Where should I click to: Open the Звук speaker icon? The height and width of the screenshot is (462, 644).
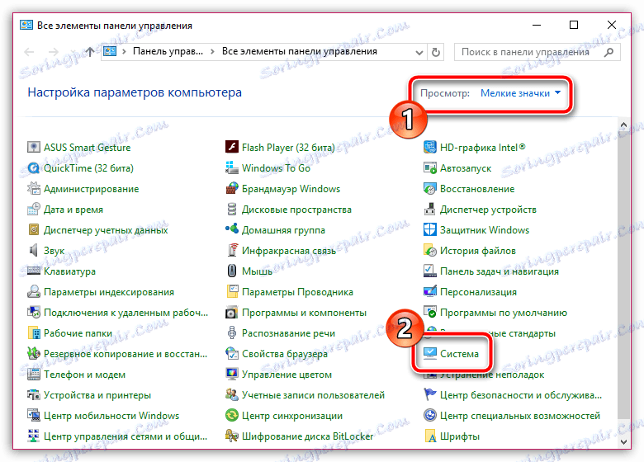pos(33,250)
